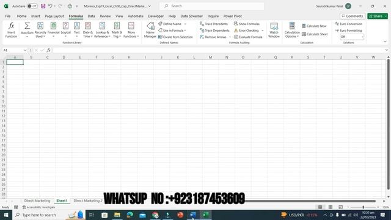Open Euro Conversion tool
391x220 pixels.
[x=348, y=24]
